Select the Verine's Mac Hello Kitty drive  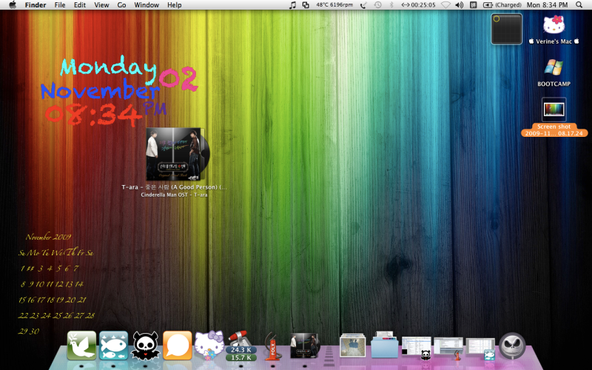pos(554,25)
